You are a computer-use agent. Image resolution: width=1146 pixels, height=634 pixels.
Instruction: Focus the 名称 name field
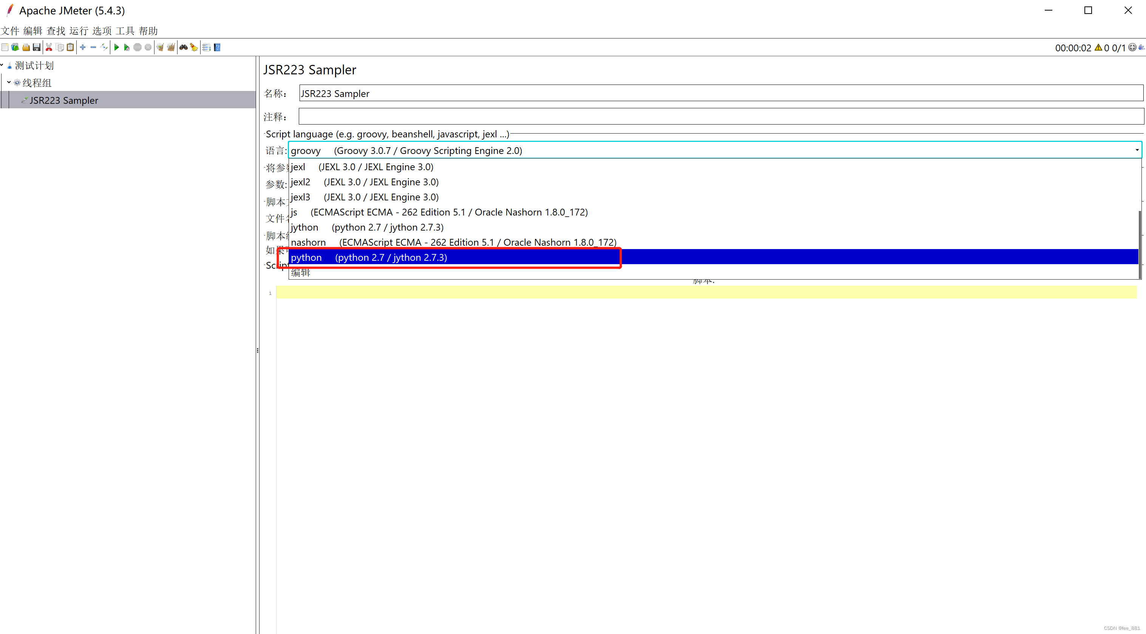coord(721,93)
